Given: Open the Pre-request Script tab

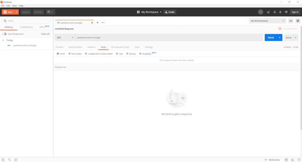Looking at the screenshot, I should click(x=120, y=47).
